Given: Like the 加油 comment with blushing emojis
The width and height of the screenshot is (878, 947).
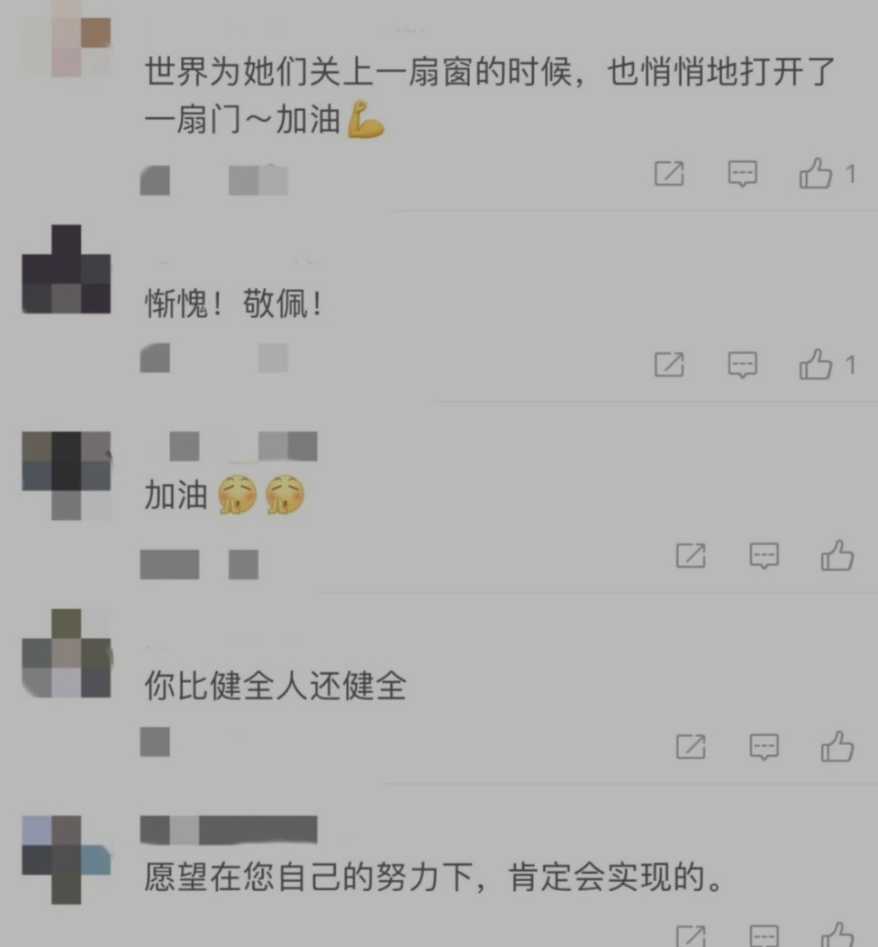Looking at the screenshot, I should tap(837, 556).
